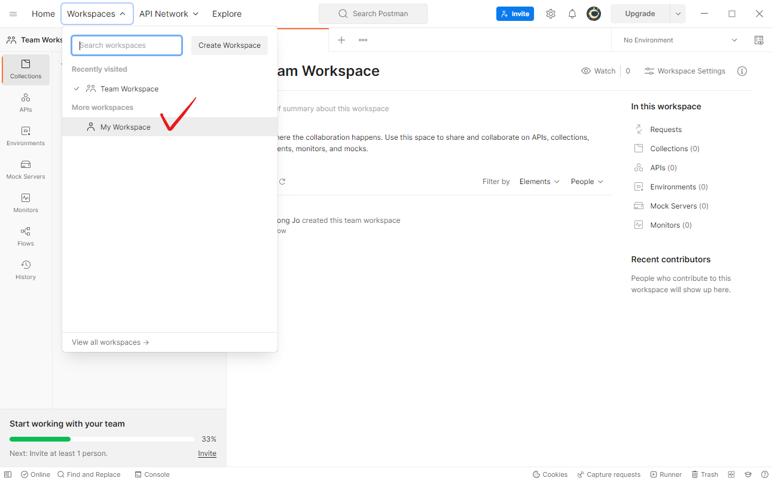Open help question mark icon
This screenshot has height=481, width=772.
tap(765, 474)
